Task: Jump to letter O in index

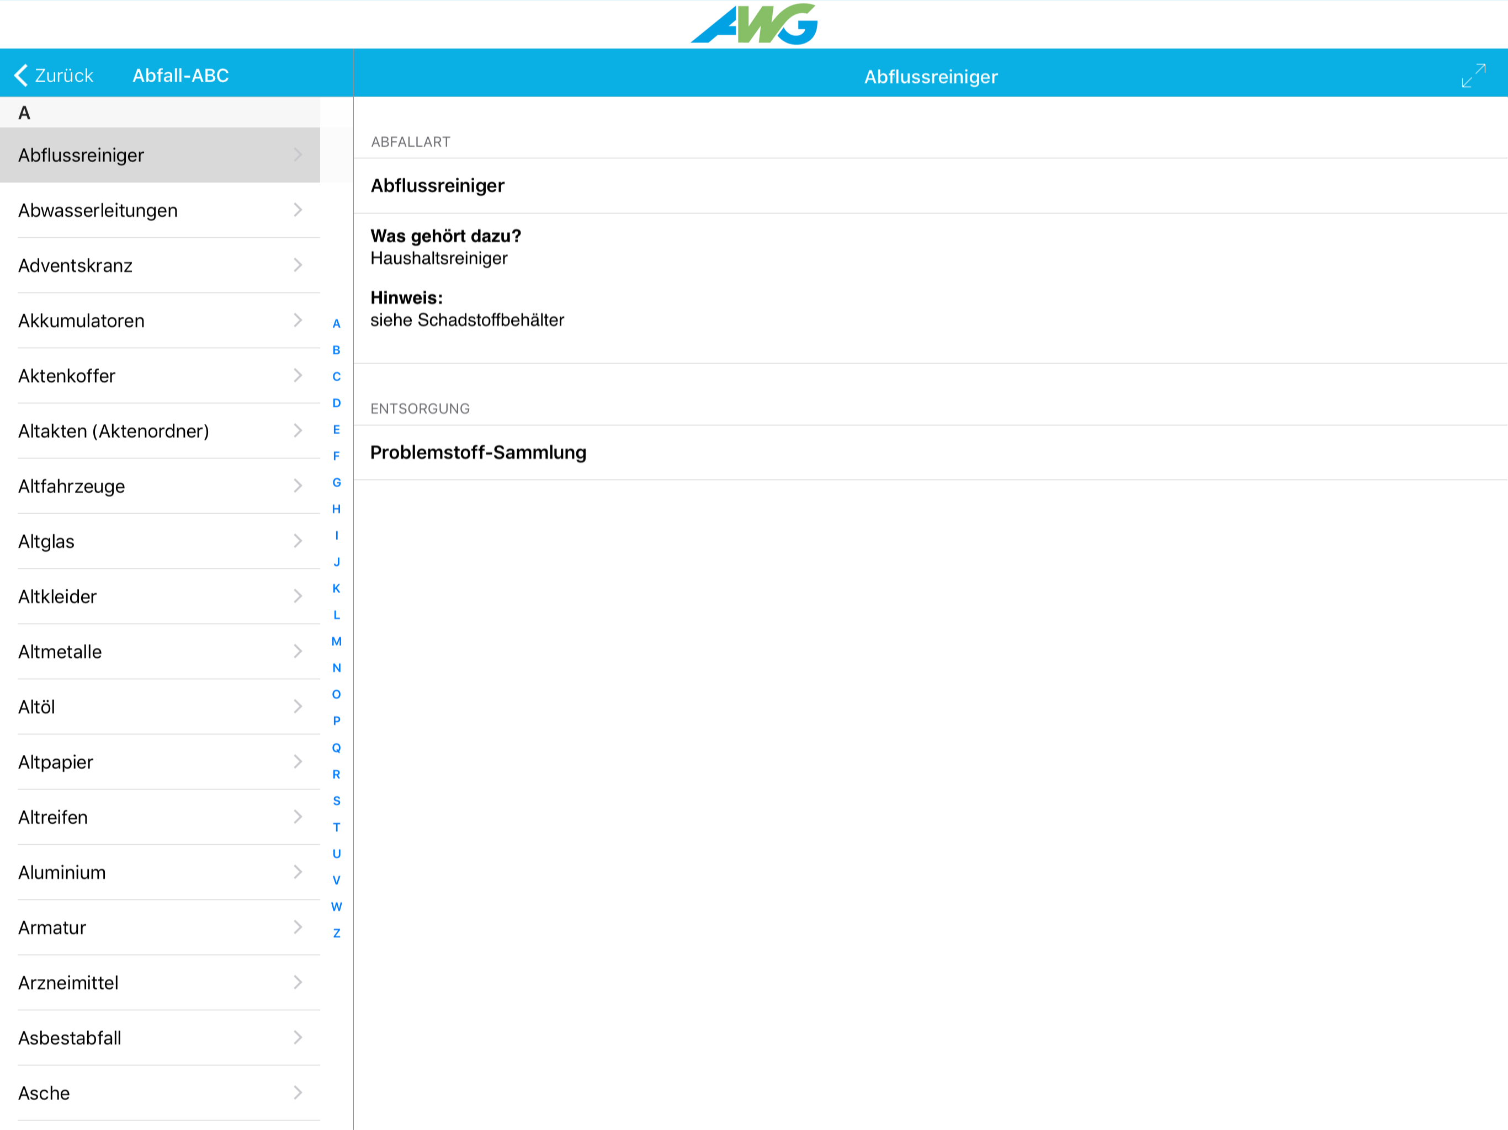Action: click(x=336, y=695)
